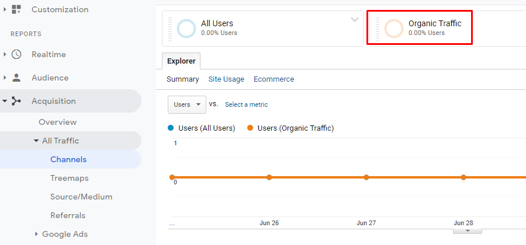Open the Users metric dropdown
Screen dimensions: 526x245
point(186,104)
